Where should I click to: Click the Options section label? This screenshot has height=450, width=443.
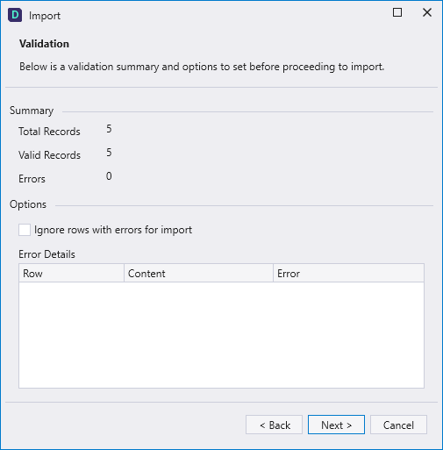tap(28, 204)
